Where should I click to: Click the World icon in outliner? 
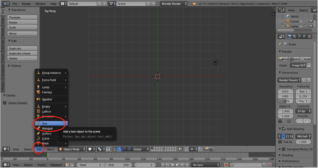[x=288, y=16]
